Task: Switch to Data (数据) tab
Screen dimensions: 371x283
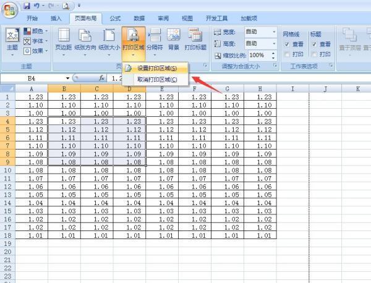Action: (139, 19)
